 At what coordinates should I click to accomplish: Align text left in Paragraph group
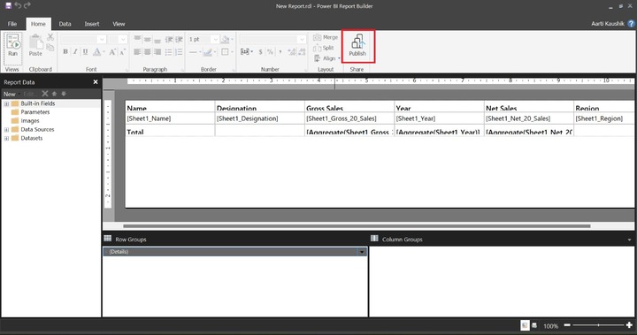(x=137, y=52)
